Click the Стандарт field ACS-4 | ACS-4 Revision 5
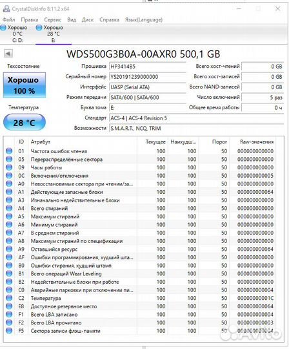 point(196,118)
